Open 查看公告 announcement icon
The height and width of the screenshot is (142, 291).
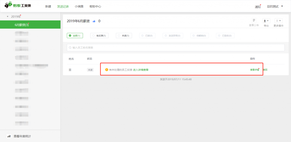(254, 20)
